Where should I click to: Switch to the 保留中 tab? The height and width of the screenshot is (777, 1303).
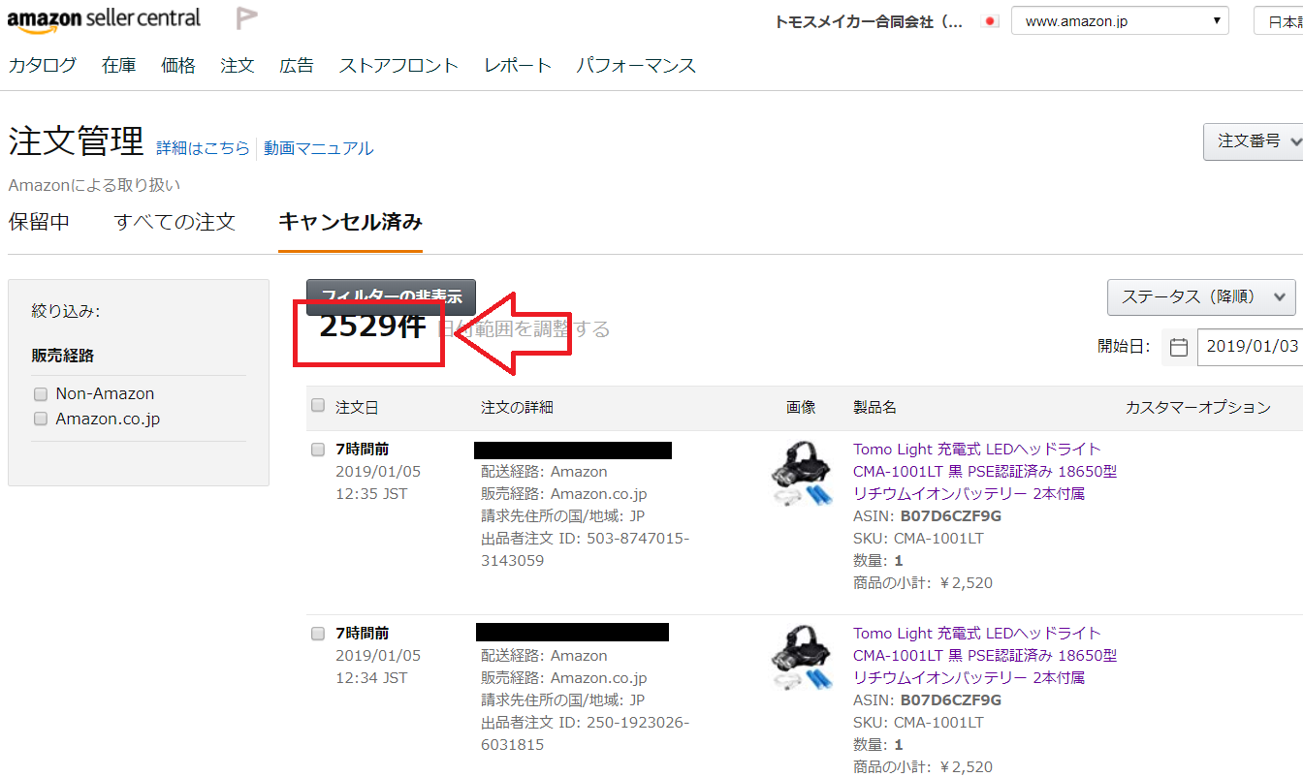click(x=39, y=222)
